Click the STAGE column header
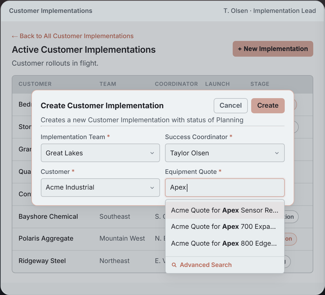 point(260,84)
